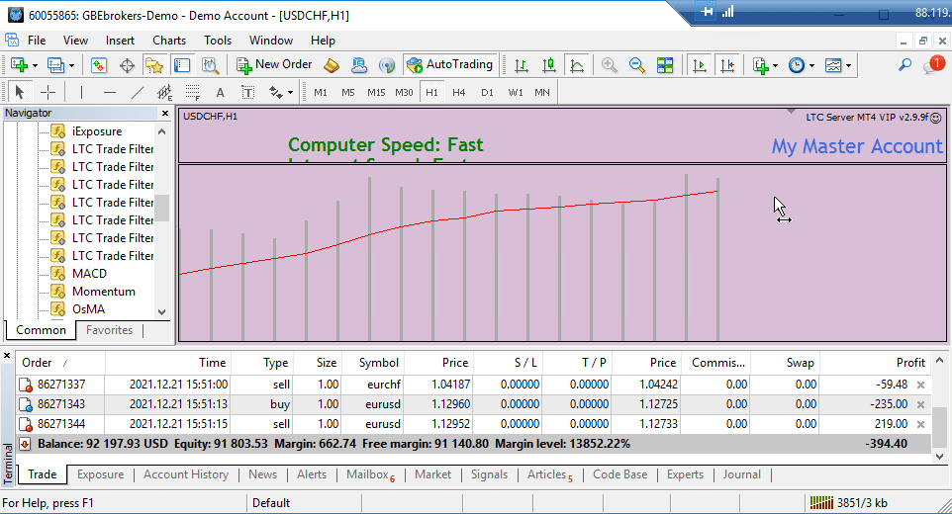Open the notifications chat bubble icon
This screenshot has width=952, height=514.
(x=932, y=65)
